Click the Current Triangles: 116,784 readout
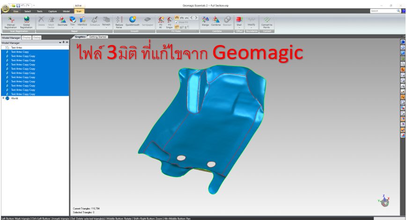The height and width of the screenshot is (220, 407). [86, 209]
